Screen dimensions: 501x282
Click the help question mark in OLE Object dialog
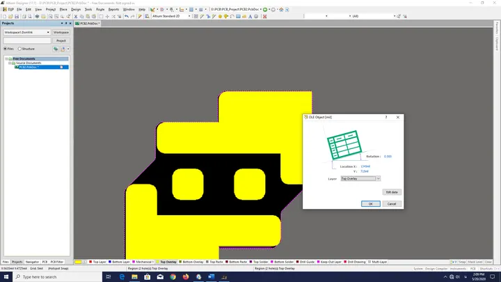click(386, 118)
